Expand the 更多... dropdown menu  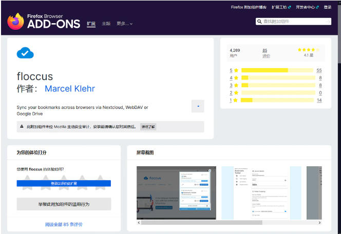[124, 24]
